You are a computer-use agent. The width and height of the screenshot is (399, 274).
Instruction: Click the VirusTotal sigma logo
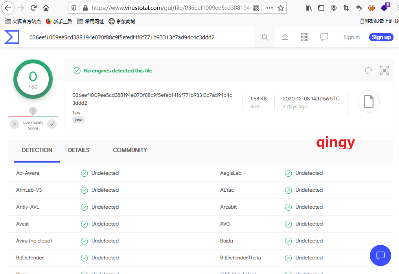tap(12, 37)
